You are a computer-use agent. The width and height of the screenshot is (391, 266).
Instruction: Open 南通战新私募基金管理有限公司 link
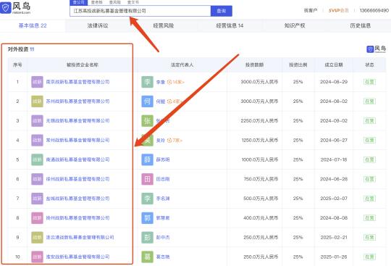(x=77, y=160)
